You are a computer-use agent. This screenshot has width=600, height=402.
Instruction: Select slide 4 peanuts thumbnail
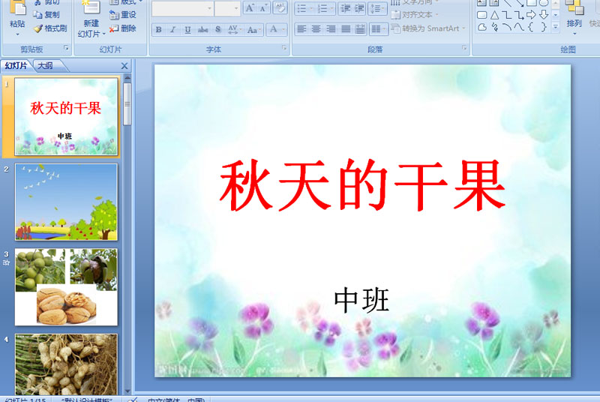66,364
